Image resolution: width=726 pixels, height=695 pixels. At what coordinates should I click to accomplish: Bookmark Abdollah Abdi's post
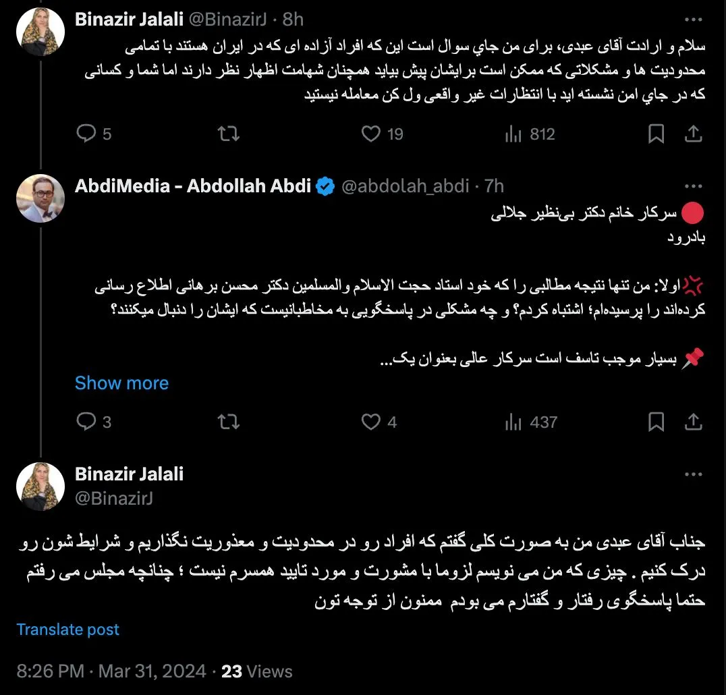(x=656, y=422)
